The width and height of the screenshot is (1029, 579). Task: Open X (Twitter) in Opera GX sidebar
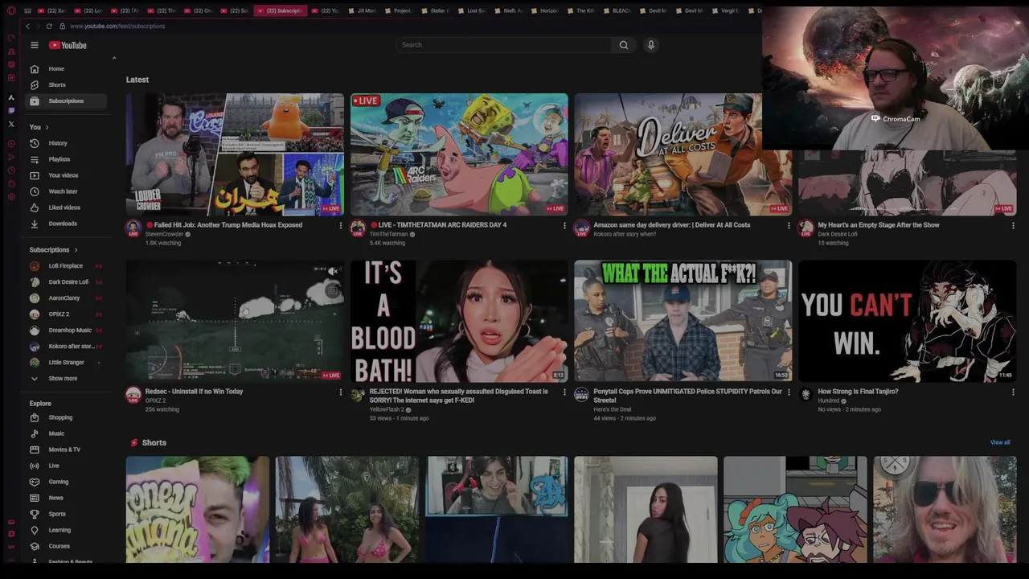[11, 124]
